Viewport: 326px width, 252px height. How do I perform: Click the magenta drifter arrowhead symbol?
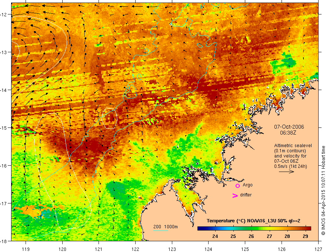tap(235, 195)
